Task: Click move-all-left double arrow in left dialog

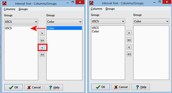Action: pyautogui.click(x=42, y=54)
